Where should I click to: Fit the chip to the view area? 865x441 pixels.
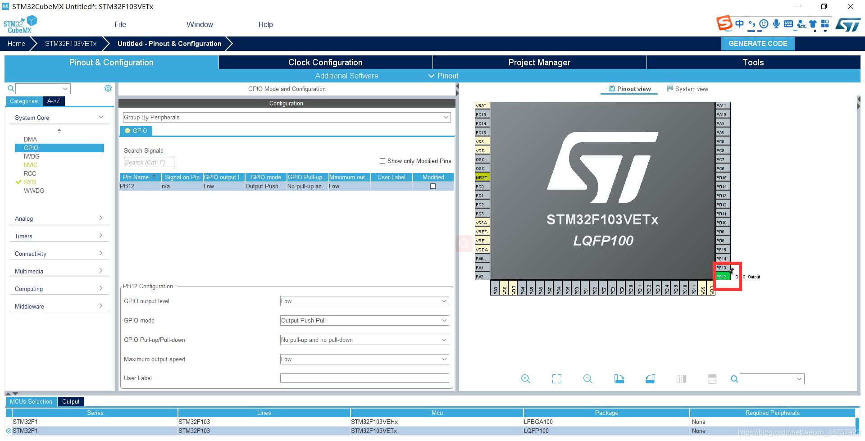(557, 379)
